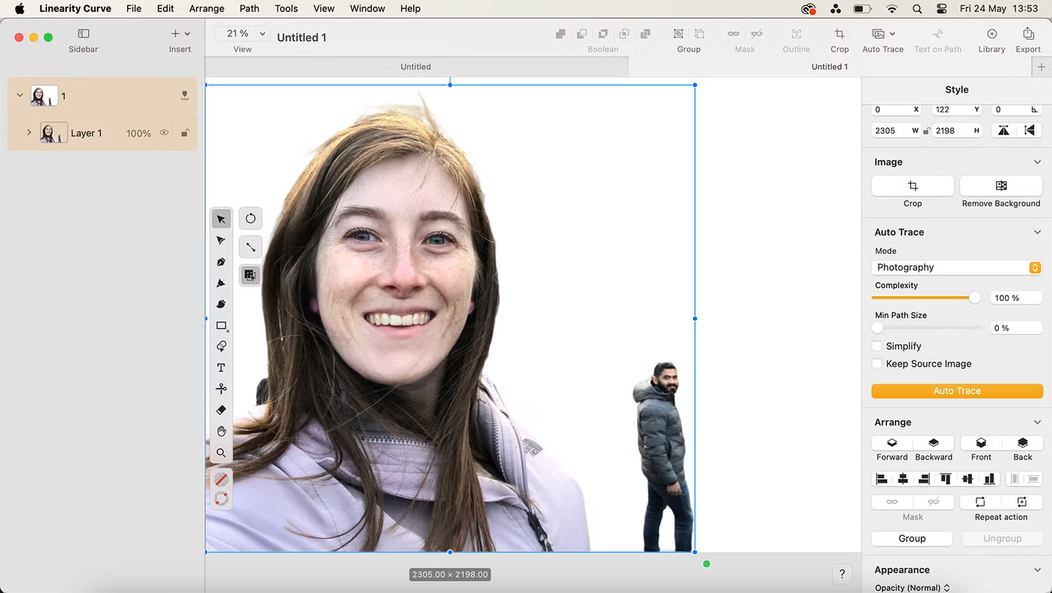Viewport: 1052px width, 593px height.
Task: Click the Group icon in top toolbar
Action: point(678,34)
